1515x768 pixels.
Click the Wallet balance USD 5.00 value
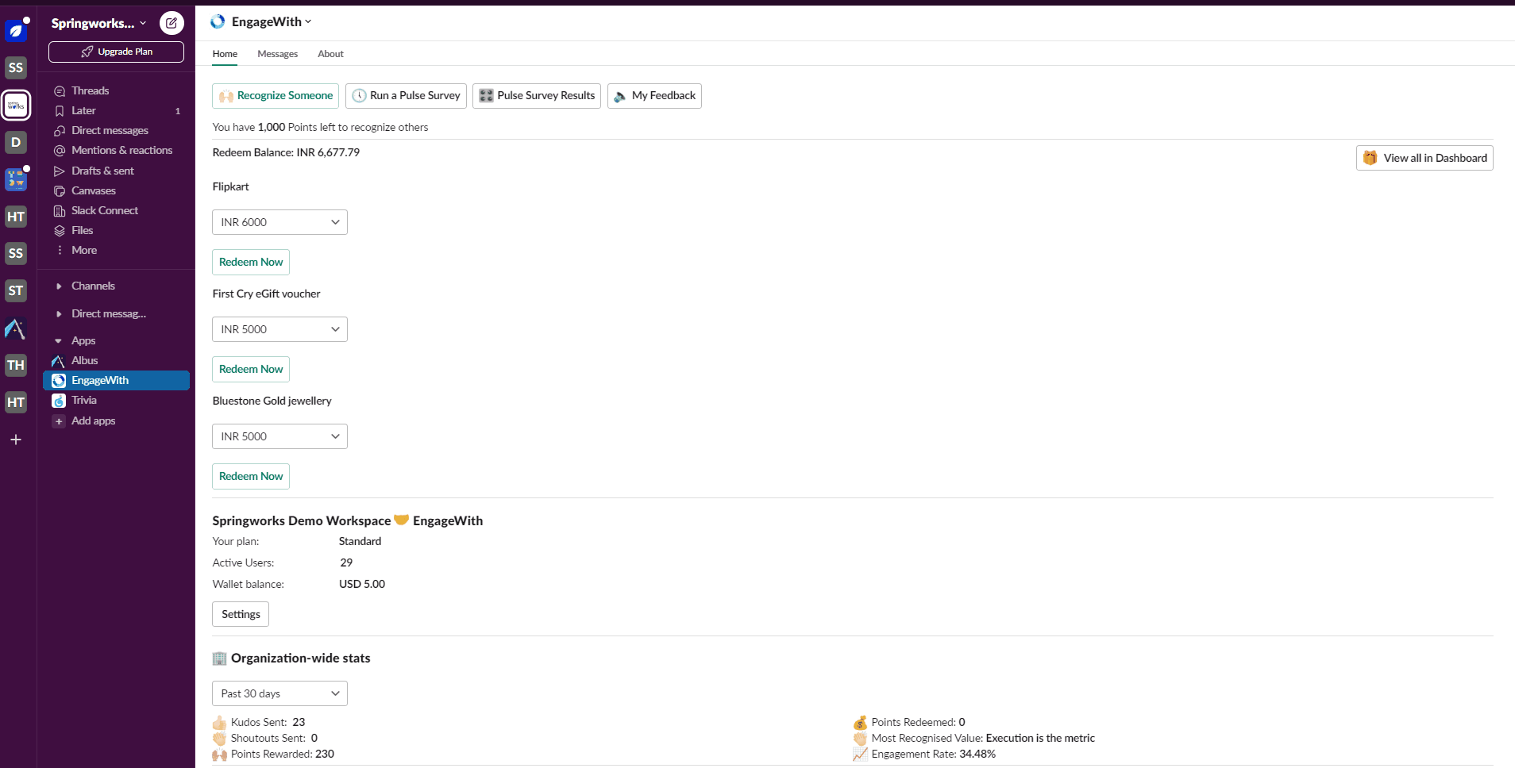click(362, 584)
